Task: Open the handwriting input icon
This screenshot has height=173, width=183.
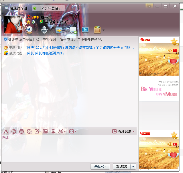Action: pyautogui.click(x=37, y=131)
